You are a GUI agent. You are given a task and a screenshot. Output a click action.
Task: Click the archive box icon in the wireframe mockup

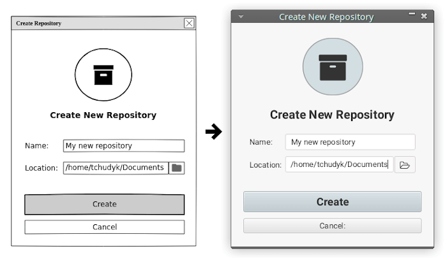point(103,75)
